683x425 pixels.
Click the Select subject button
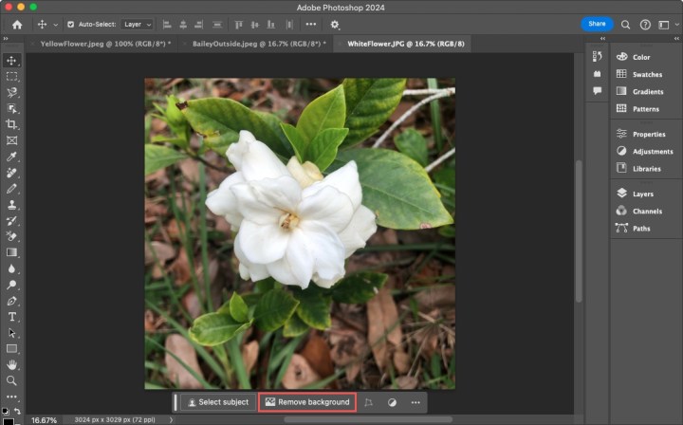[x=217, y=402]
